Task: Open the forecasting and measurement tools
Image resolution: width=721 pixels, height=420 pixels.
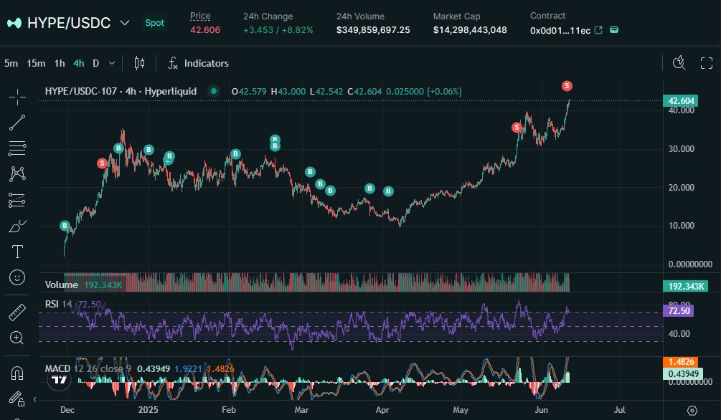Action: [x=17, y=200]
